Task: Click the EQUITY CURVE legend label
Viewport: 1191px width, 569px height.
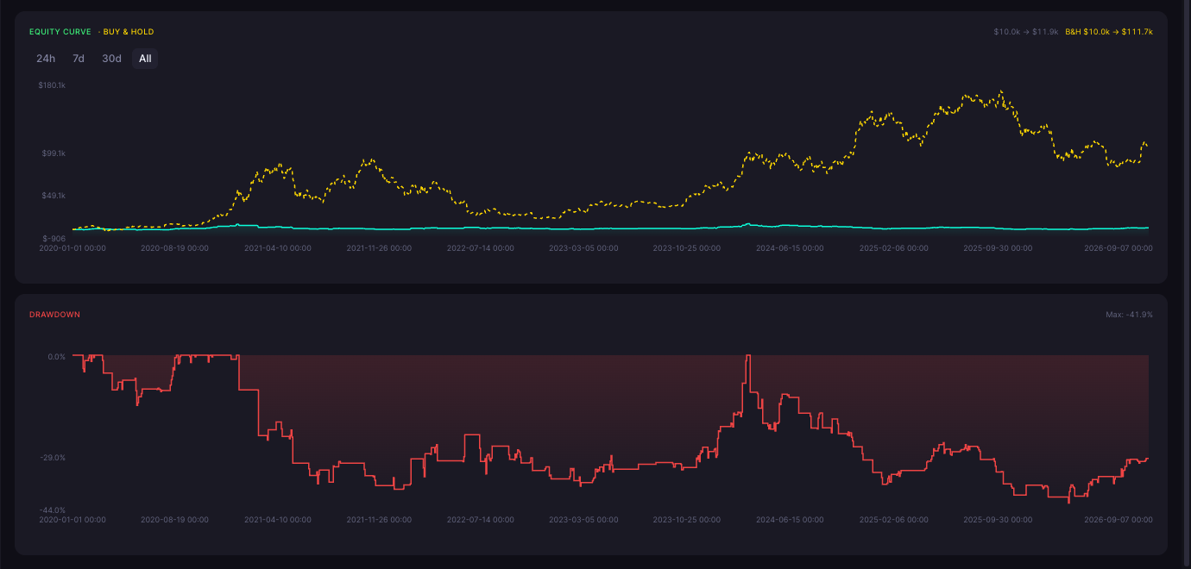Action: (x=60, y=32)
